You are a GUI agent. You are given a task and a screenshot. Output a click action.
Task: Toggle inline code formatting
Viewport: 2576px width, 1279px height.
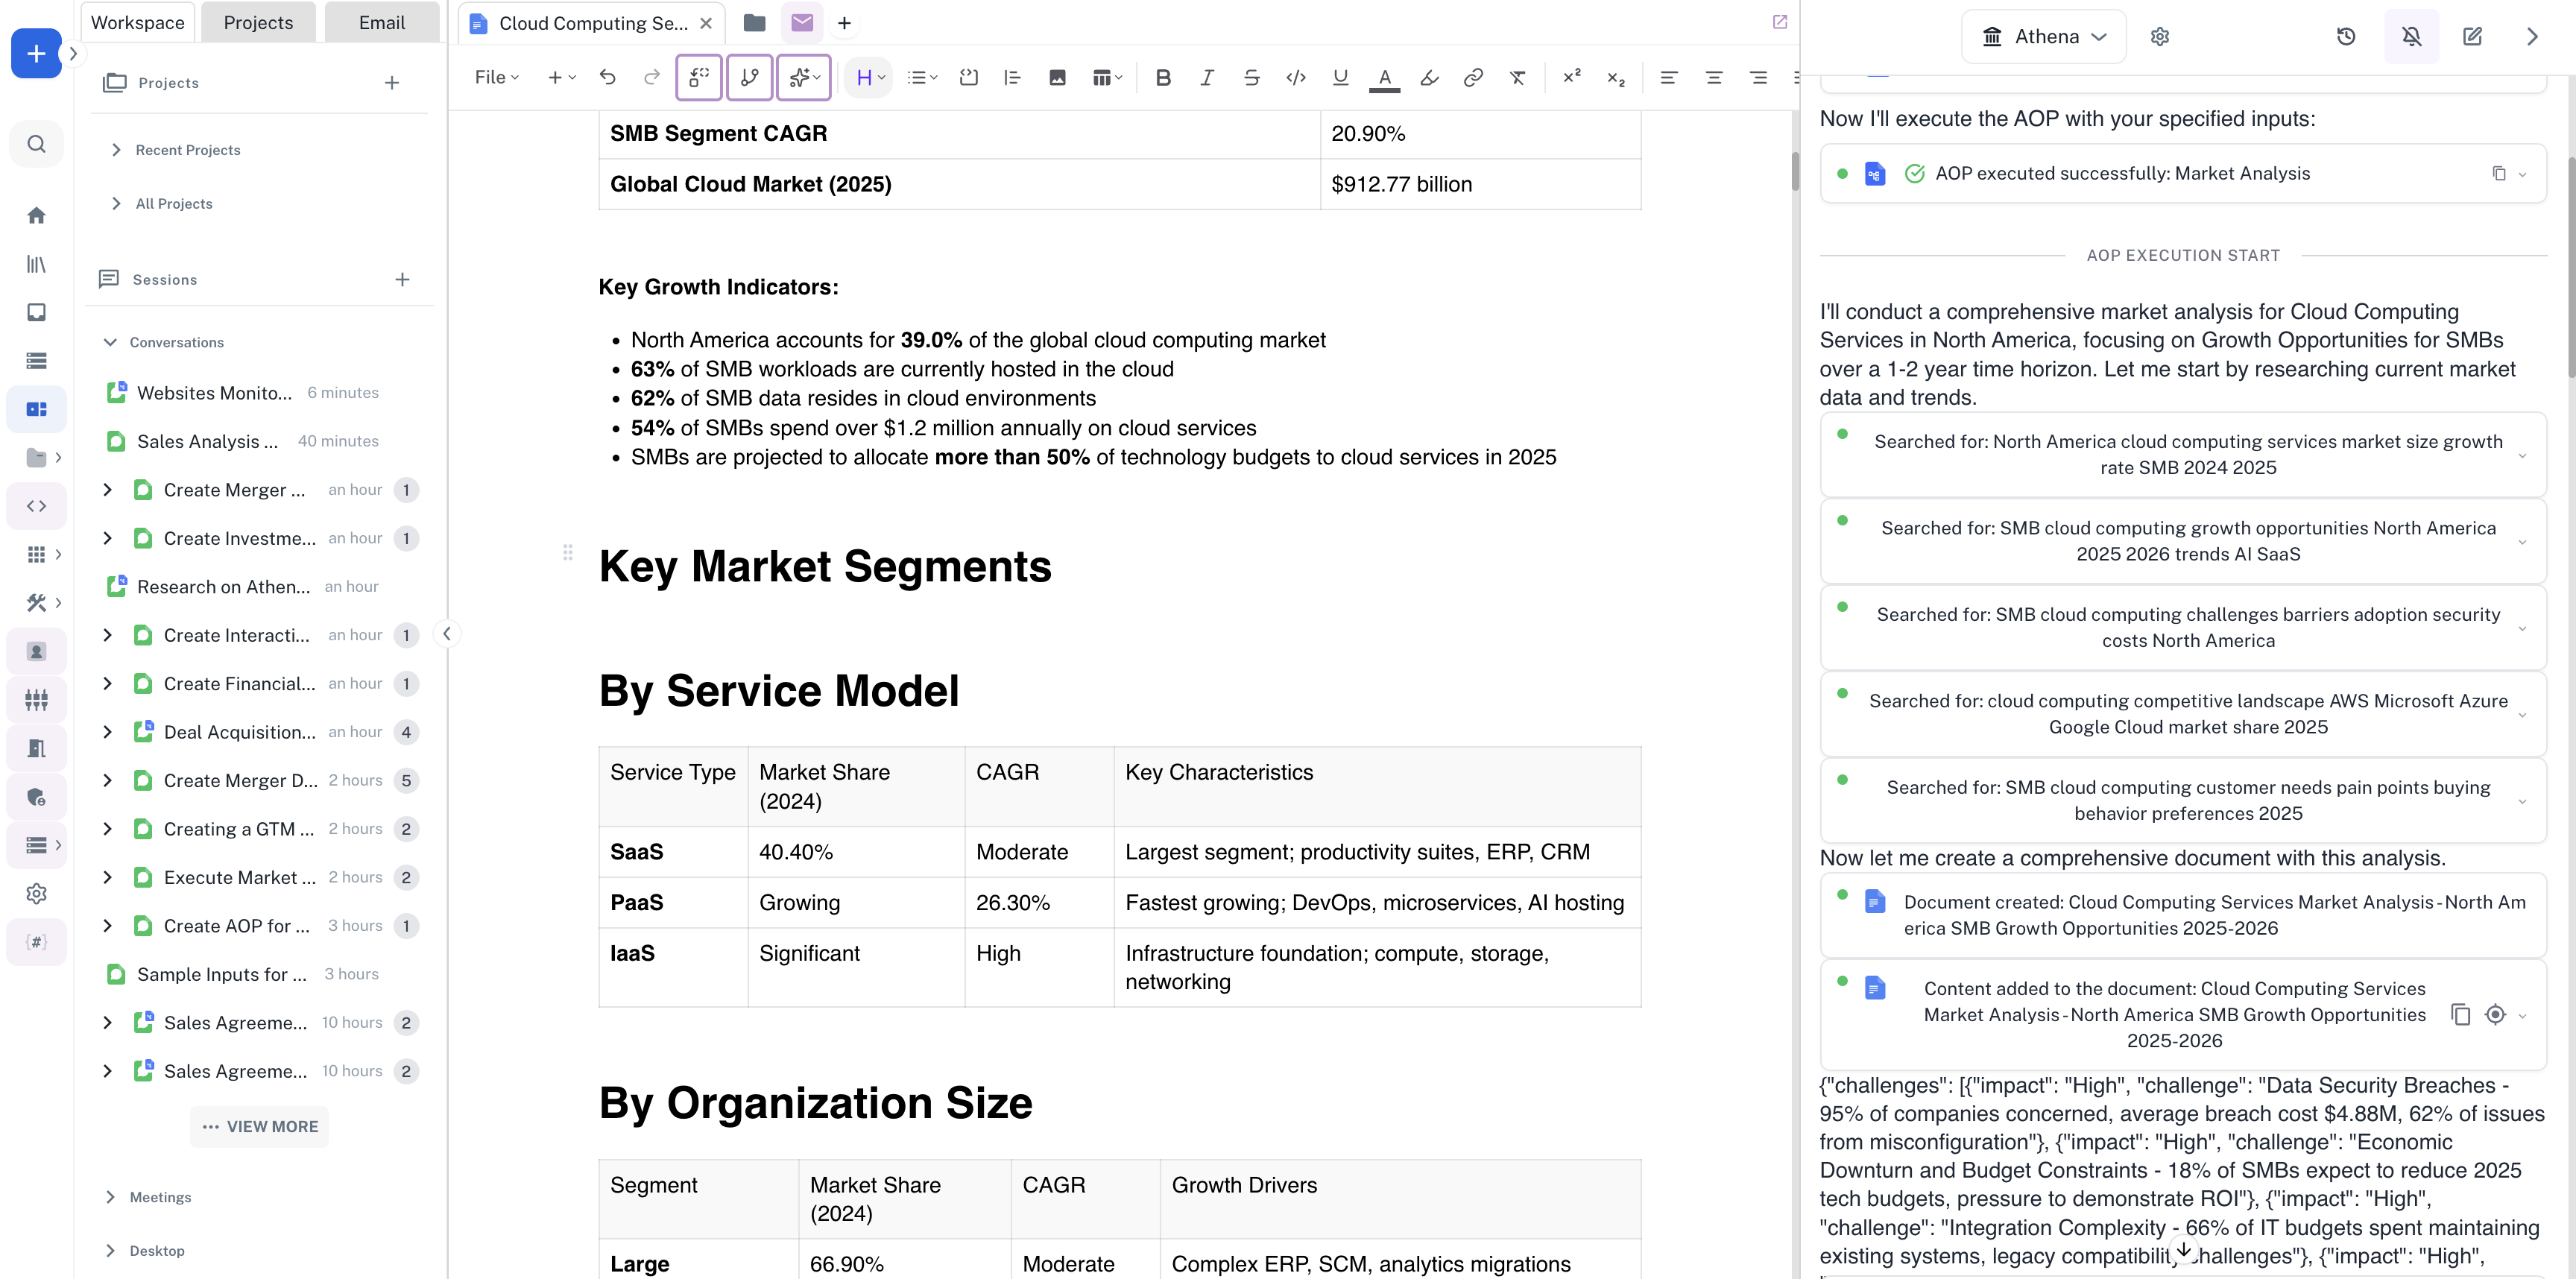click(1295, 78)
